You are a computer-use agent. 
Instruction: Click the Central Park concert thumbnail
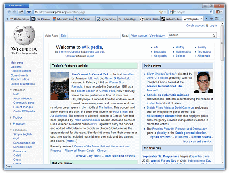[x=60, y=86]
